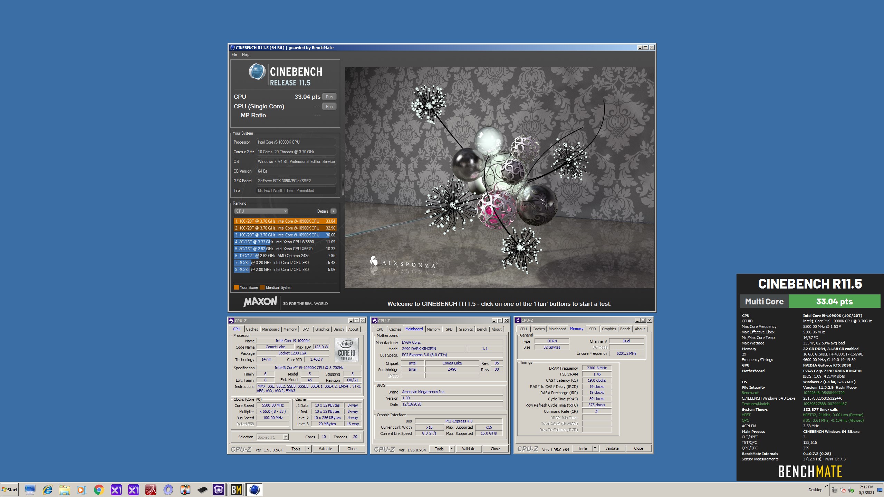The width and height of the screenshot is (884, 497).
Task: Open the Socket #1 selection combo box
Action: coord(272,437)
